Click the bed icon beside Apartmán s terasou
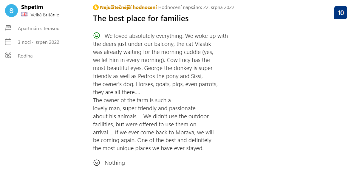 (8, 28)
